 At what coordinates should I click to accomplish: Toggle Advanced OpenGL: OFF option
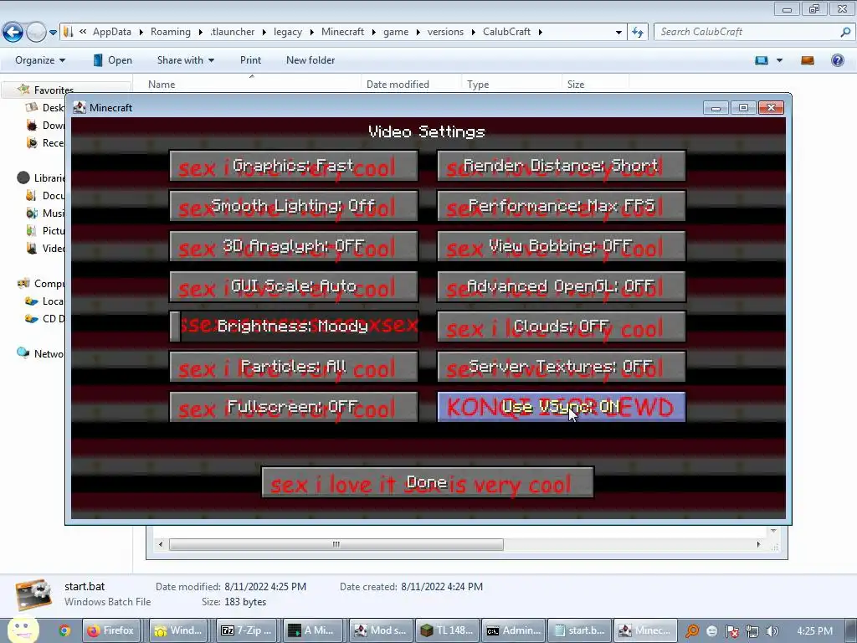click(562, 286)
